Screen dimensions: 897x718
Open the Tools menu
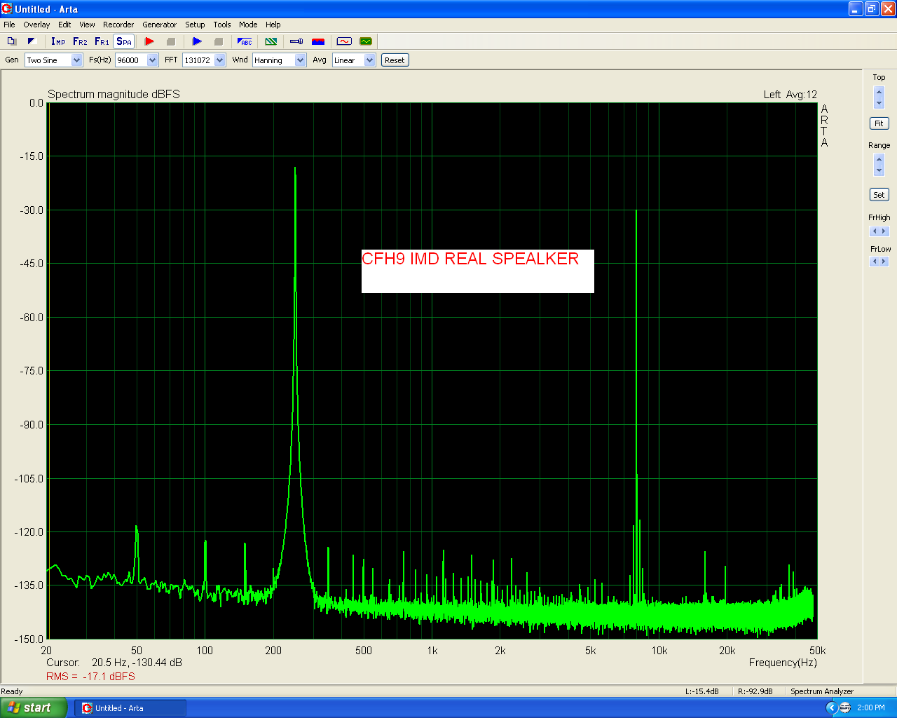222,25
